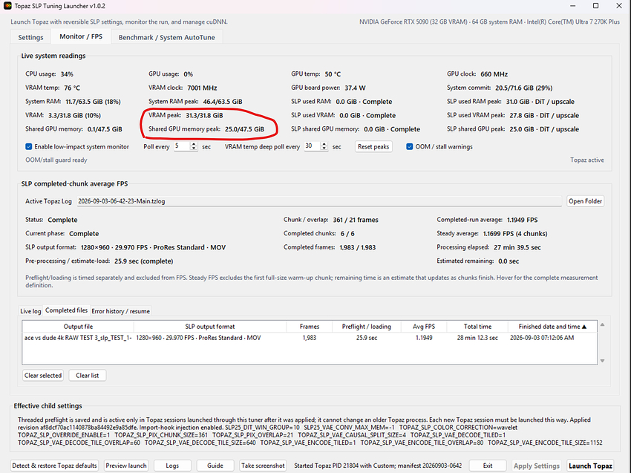This screenshot has width=631, height=473.
Task: Click the 28 min 12.3 sec total time cell
Action: [477, 338]
